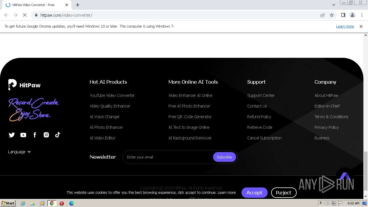View the Privacy Policy

[327, 127]
